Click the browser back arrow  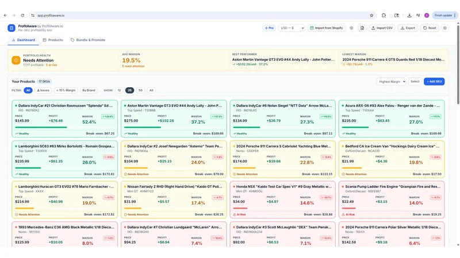[x=5, y=15]
